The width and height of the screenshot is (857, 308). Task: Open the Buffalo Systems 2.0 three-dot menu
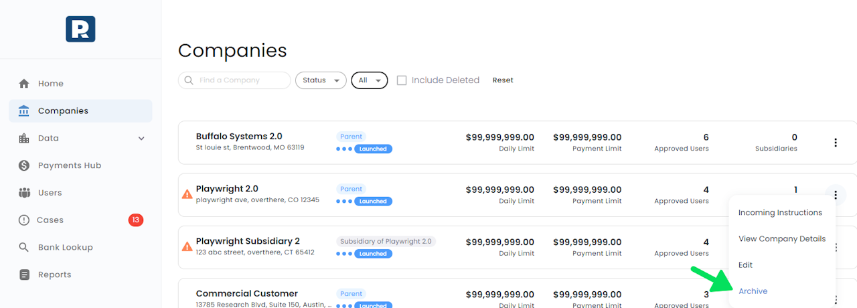[835, 143]
